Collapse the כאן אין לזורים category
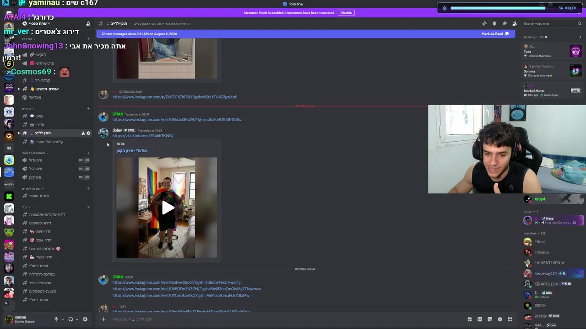Viewport: 586px width, 329px height. [32, 189]
